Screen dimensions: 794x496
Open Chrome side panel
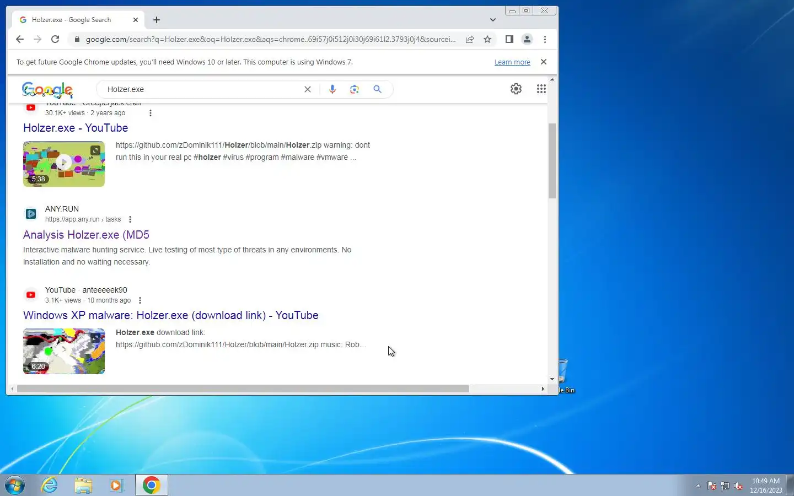pyautogui.click(x=509, y=39)
